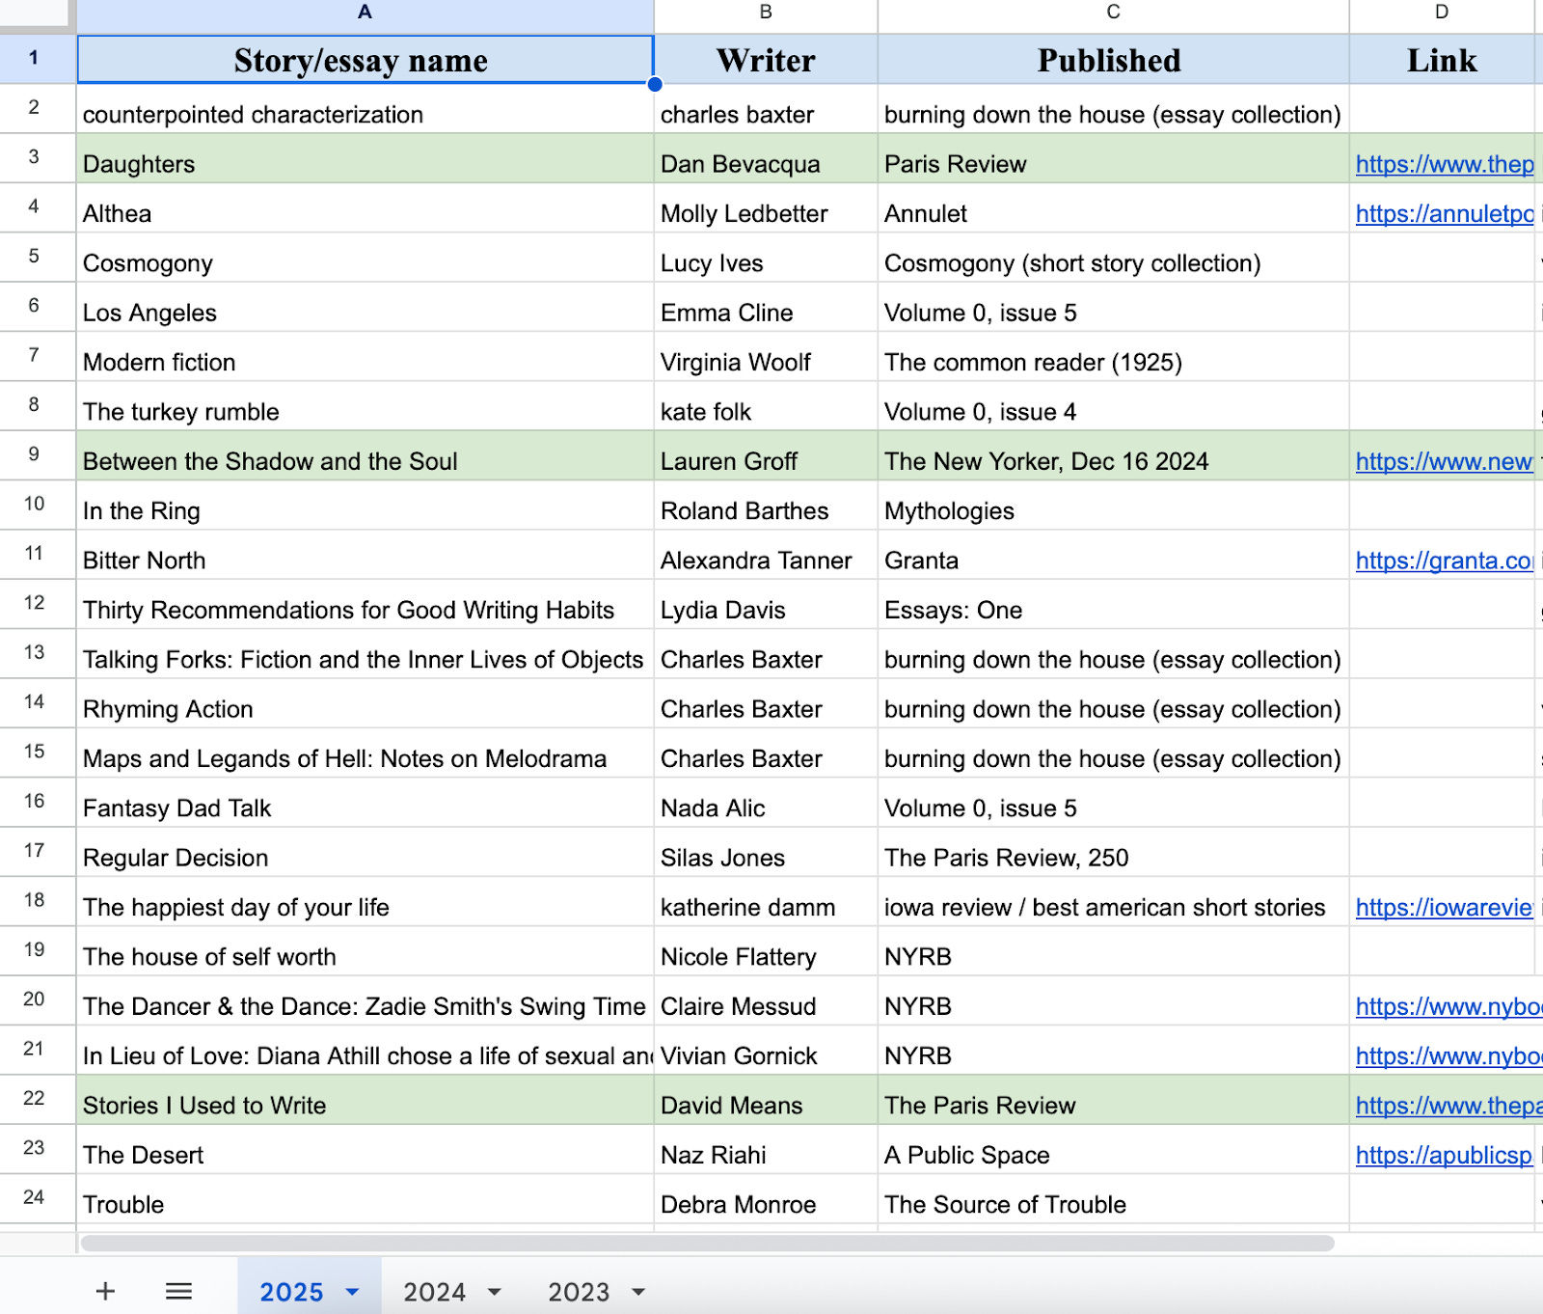Screen dimensions: 1543x1314
Task: Open the 2023 tab dropdown arrow
Action: coord(638,1292)
